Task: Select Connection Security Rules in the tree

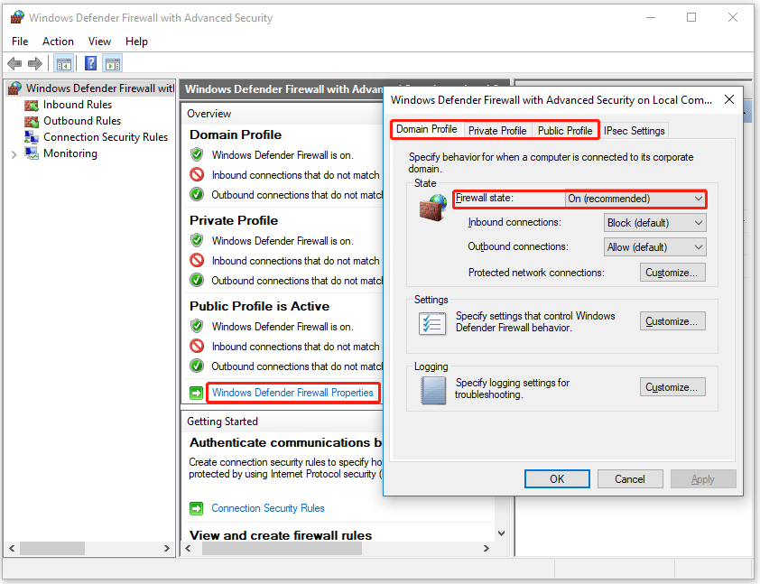Action: tap(106, 137)
